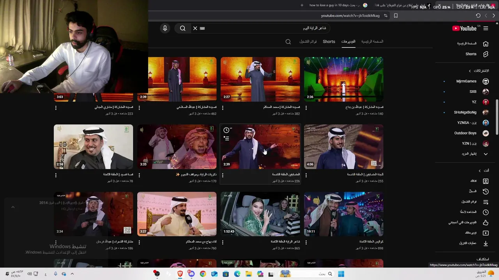Switch to the قوائم التشغيل playlists tab
Viewport: 499px width, 280px height.
coord(308,42)
